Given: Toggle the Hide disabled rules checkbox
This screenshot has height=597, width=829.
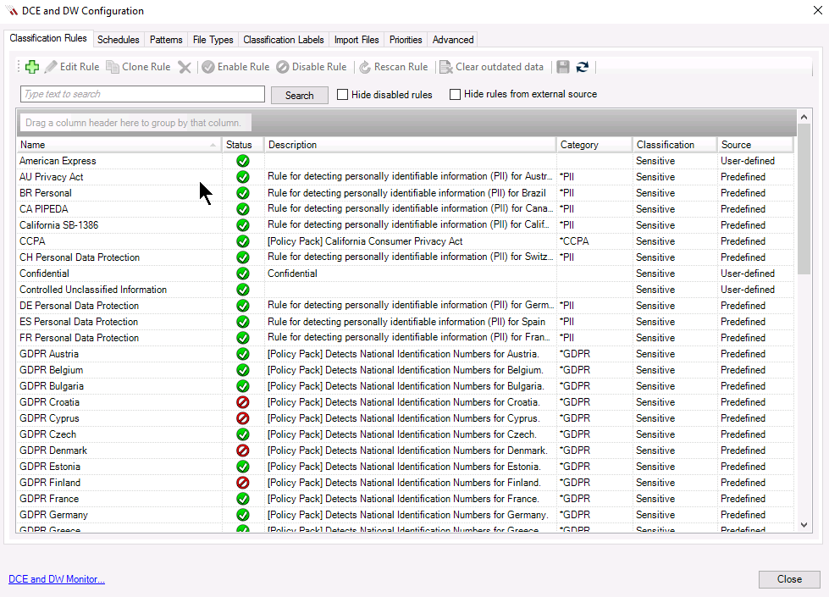Looking at the screenshot, I should tap(343, 95).
